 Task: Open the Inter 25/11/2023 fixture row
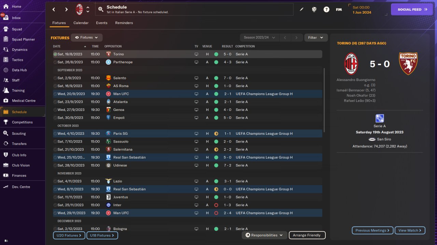[x=187, y=205]
